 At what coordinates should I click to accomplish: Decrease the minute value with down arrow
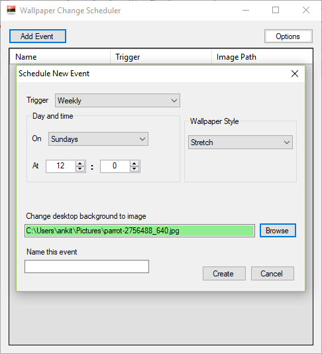(134, 169)
